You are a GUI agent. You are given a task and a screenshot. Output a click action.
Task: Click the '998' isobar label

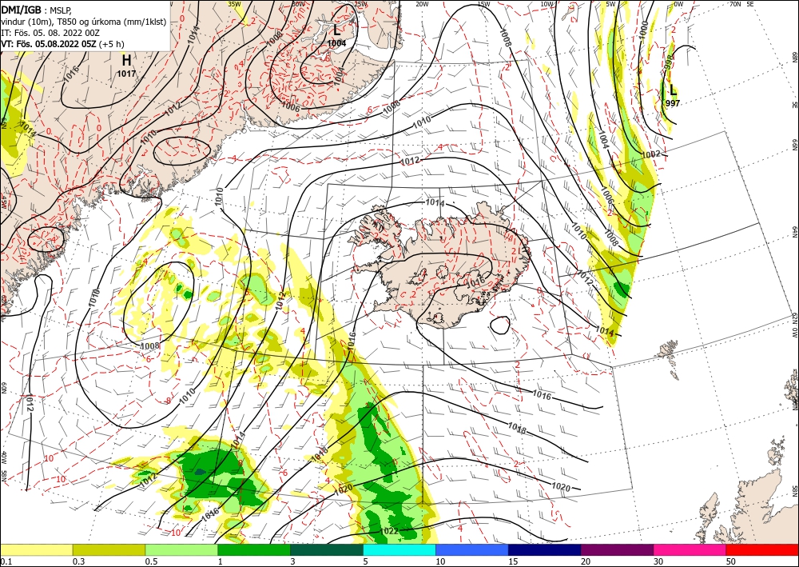click(669, 62)
